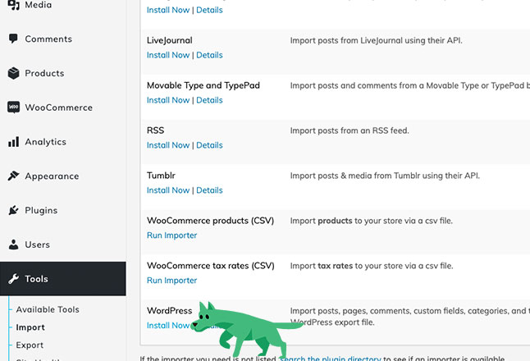Click 'Import tax rates to your store' text
The height and width of the screenshot is (361, 530).
coord(372,266)
